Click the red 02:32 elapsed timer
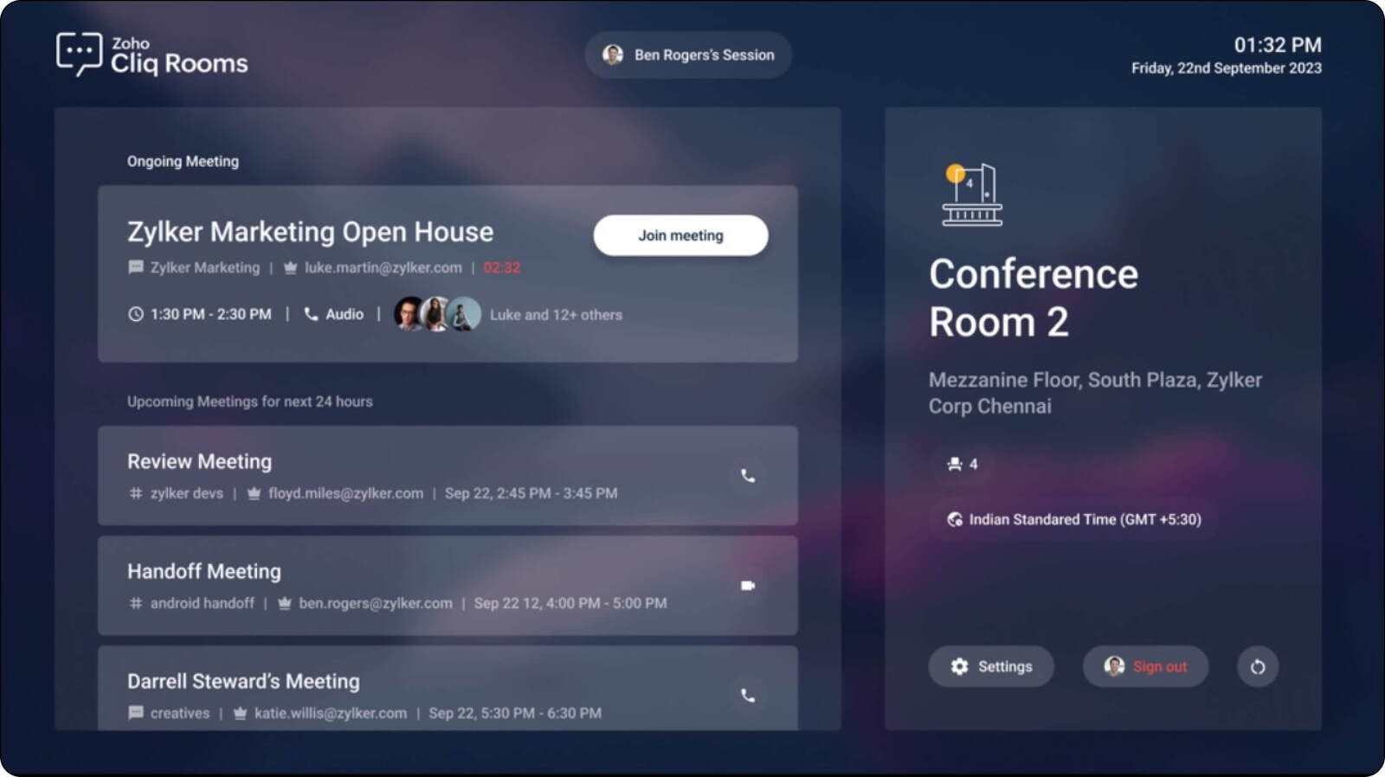1385x777 pixels. (x=502, y=267)
